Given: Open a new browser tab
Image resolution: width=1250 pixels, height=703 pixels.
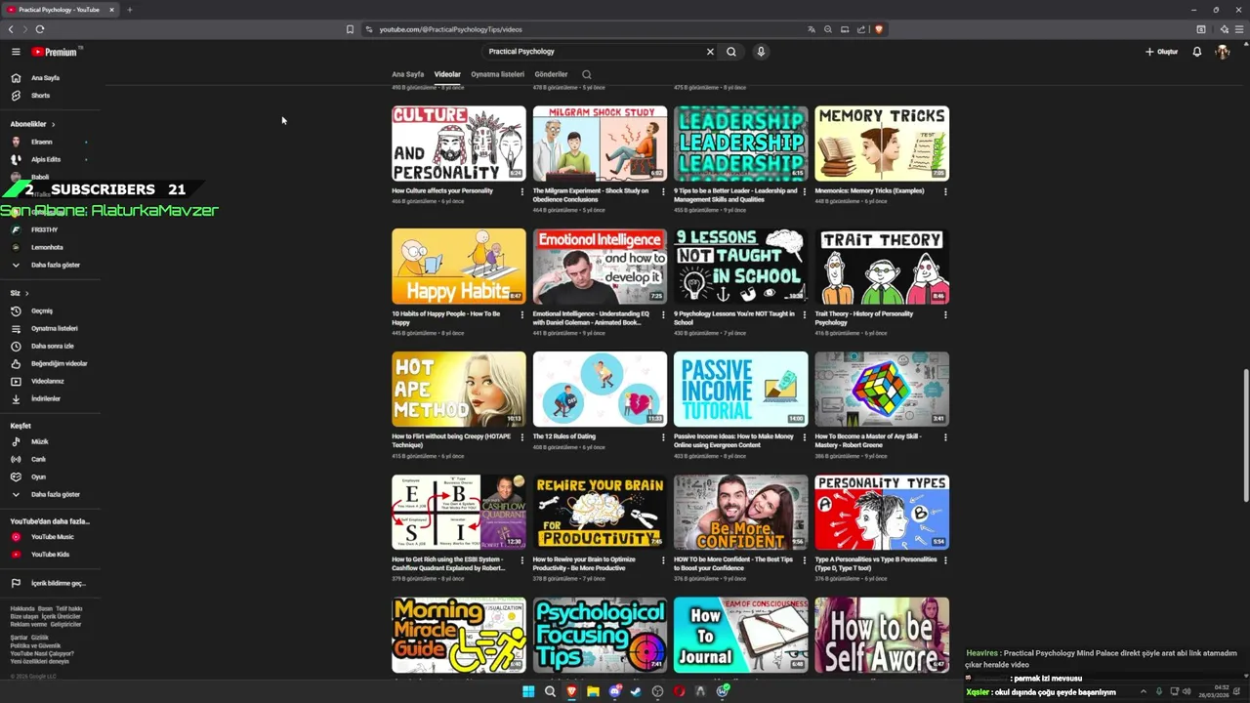Looking at the screenshot, I should 129,10.
